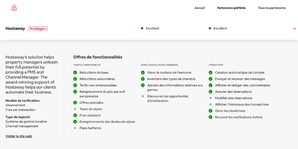
Task: Click grey dot beside Taxes de séjour
Action: pyautogui.click(x=75, y=109)
